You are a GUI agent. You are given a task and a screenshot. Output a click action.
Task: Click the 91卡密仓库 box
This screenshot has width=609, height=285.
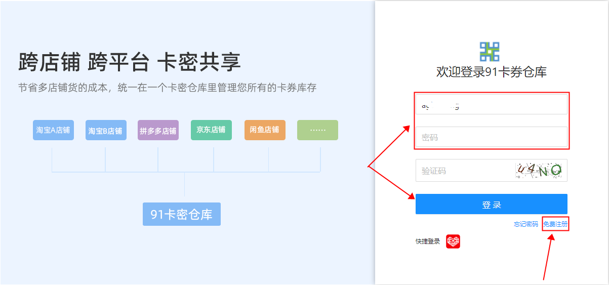pyautogui.click(x=182, y=214)
